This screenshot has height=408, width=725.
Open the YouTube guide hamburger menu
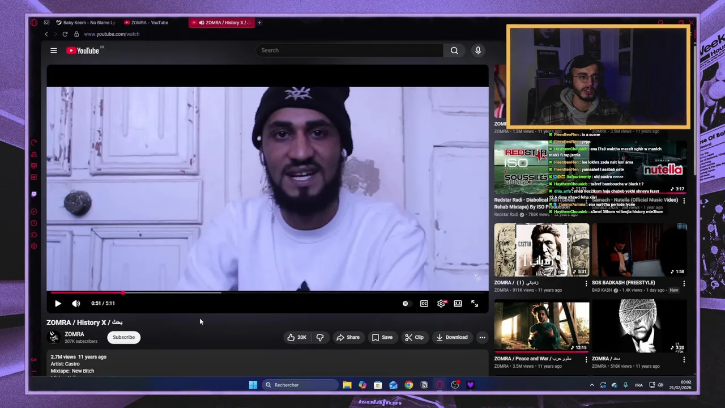pos(54,50)
